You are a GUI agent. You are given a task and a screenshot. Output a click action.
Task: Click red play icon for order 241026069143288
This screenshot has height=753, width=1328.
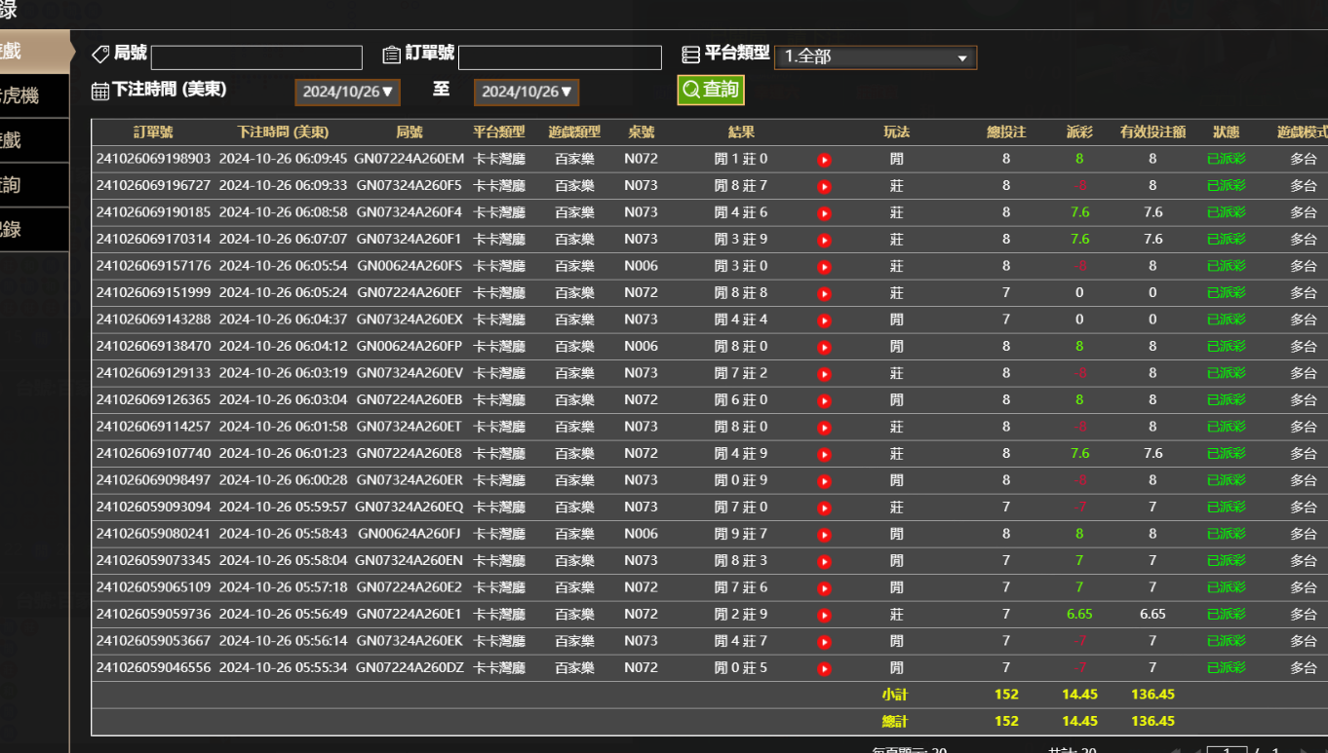tap(824, 320)
